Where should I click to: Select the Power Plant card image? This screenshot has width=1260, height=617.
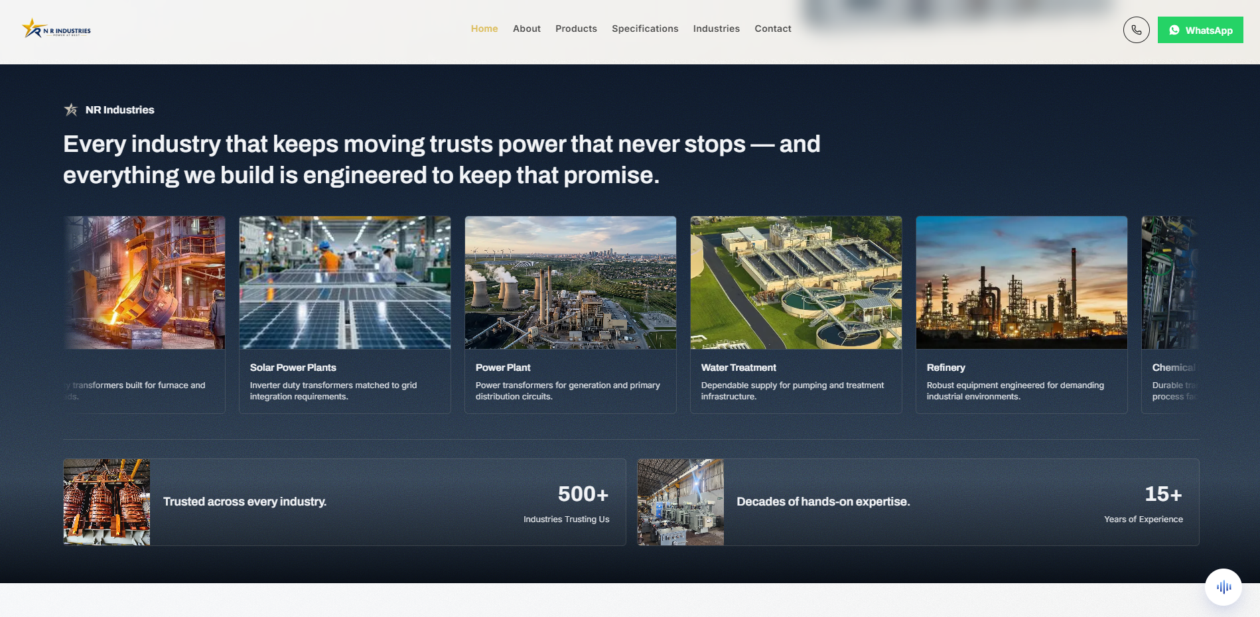click(x=571, y=283)
